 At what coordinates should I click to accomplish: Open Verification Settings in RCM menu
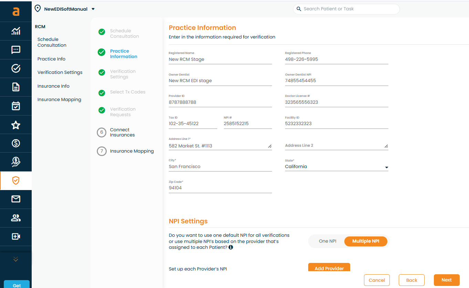click(60, 73)
